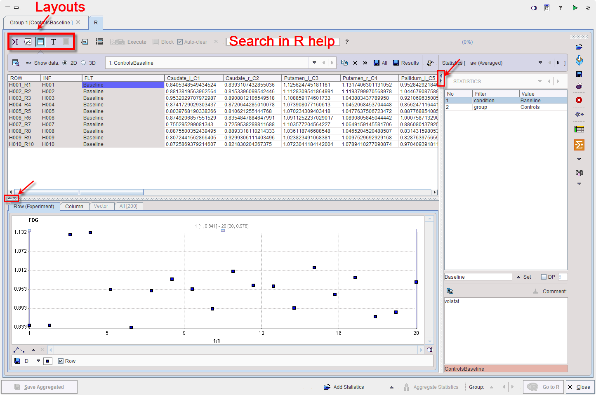The width and height of the screenshot is (596, 395).
Task: Click the list lines icon before Execute
Action: pos(99,42)
